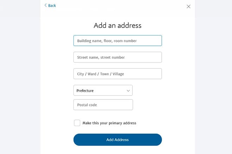Expand Prefecture list using its chevron arrow

pos(128,91)
